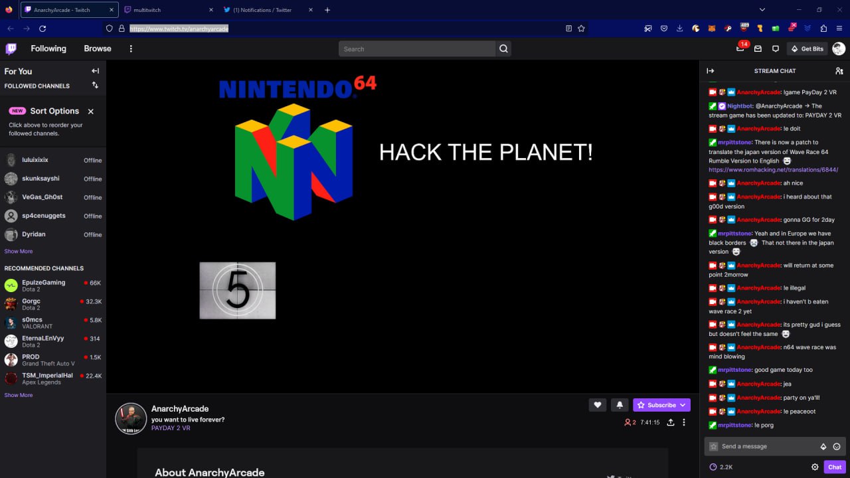Image resolution: width=850 pixels, height=478 pixels.
Task: Open the Bits icon in message box
Action: (823, 447)
